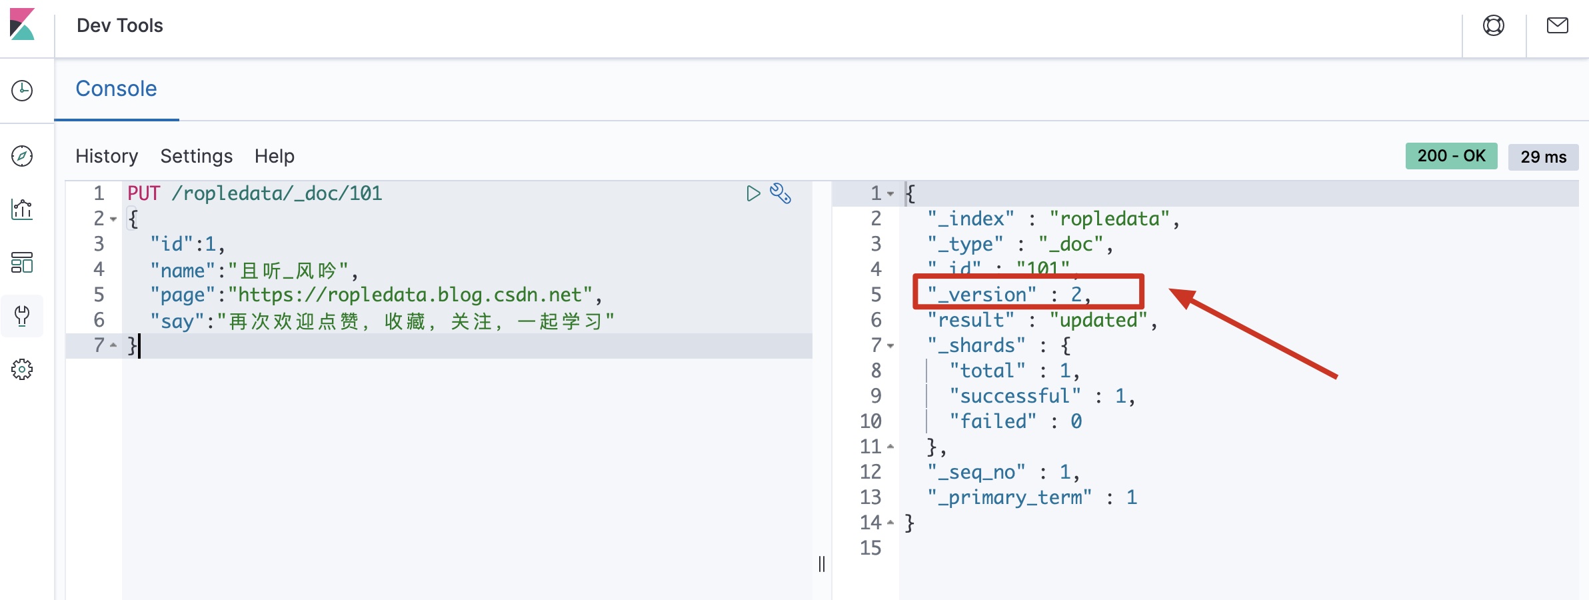Click "_type" : "_doc" in response

pos(1020,244)
